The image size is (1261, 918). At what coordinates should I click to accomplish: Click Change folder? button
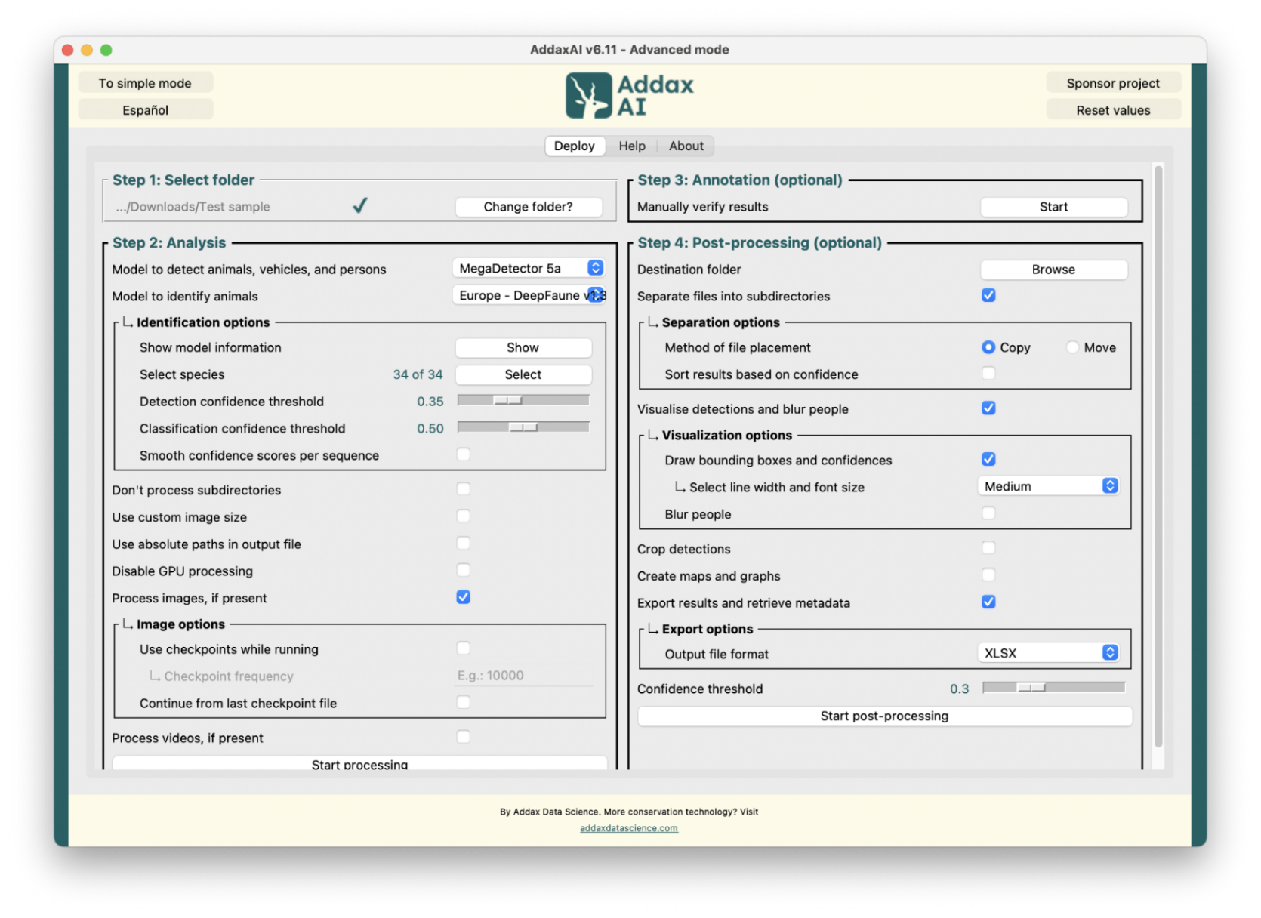coord(528,207)
